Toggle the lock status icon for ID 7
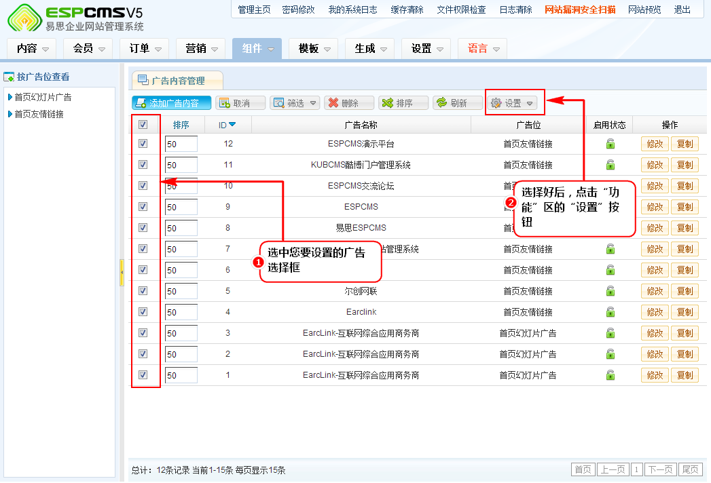711x483 pixels. pyautogui.click(x=610, y=249)
